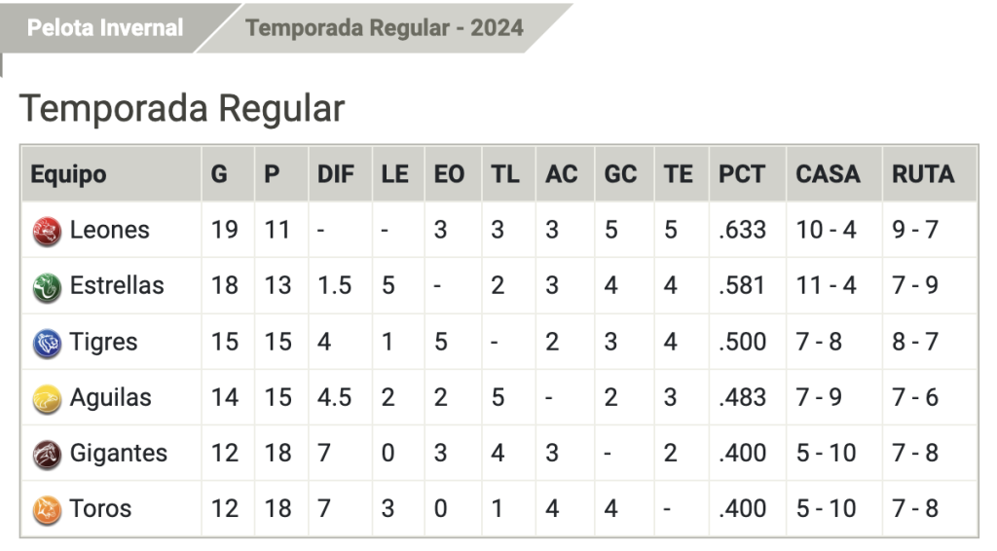Open the Toros team name link
The image size is (997, 551).
100,509
